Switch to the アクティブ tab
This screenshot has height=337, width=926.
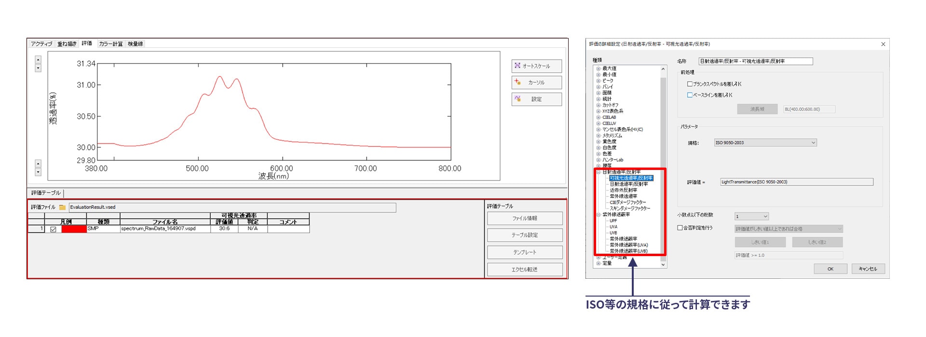(41, 44)
